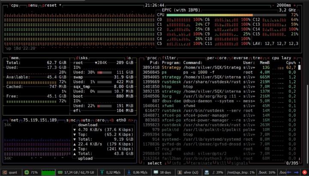Switch to previous network interface before eth0
The image size is (309, 176).
point(111,120)
